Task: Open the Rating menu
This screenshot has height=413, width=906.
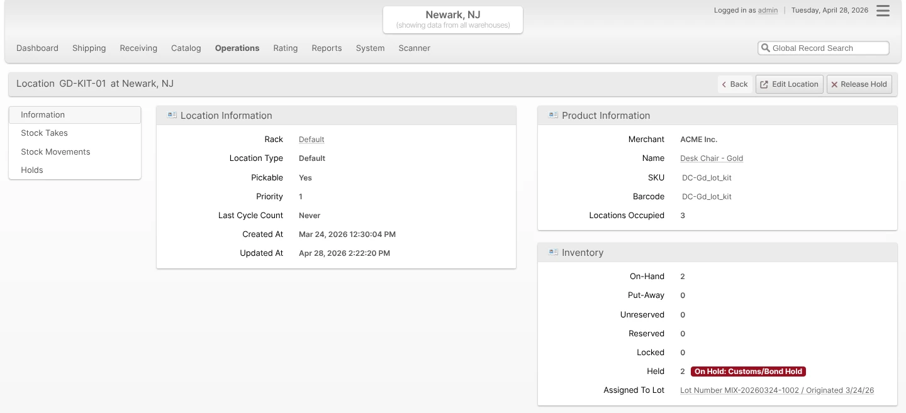Action: (x=286, y=48)
